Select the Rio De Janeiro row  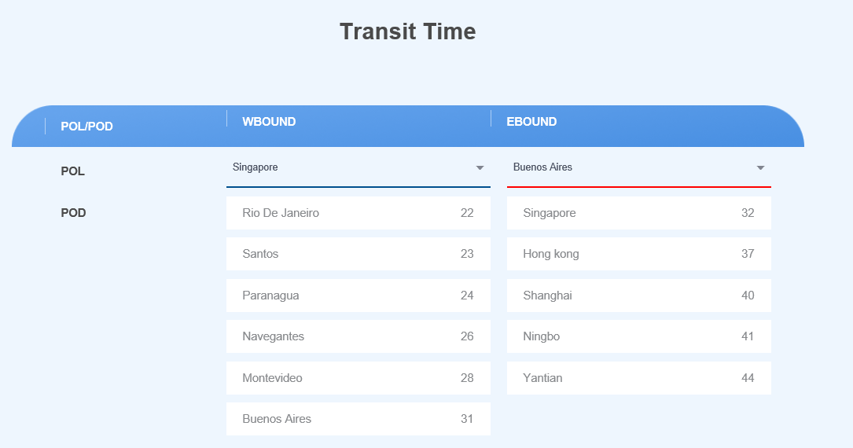(358, 213)
